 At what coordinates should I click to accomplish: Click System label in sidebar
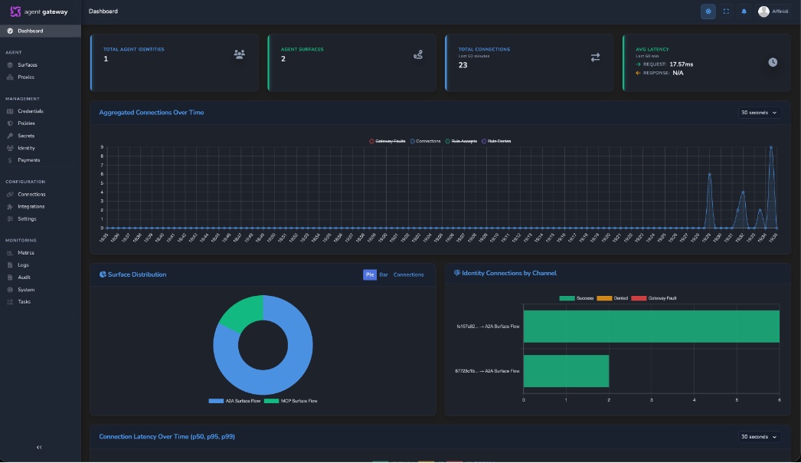coord(26,290)
